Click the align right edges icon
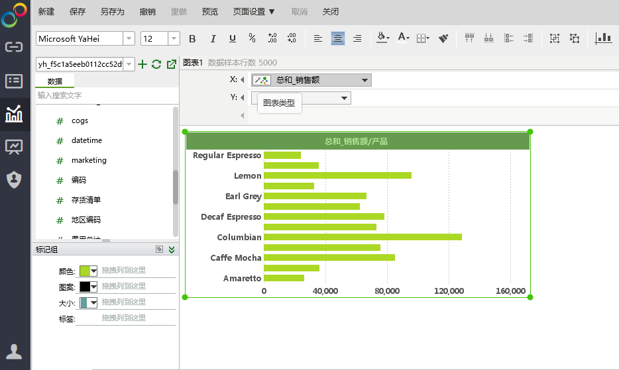The width and height of the screenshot is (619, 370). (x=528, y=38)
